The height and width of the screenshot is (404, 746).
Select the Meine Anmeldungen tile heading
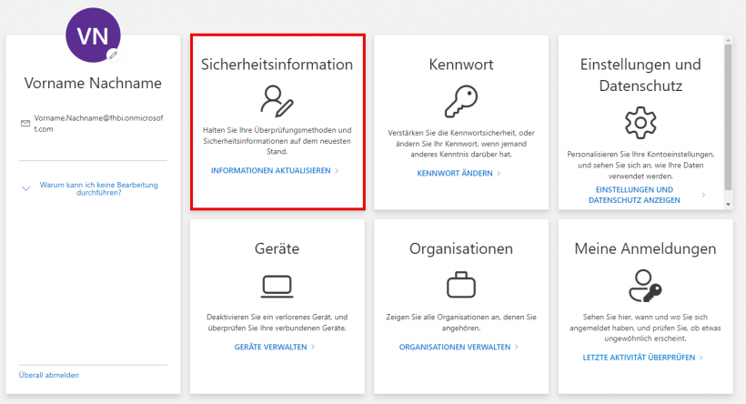click(x=645, y=248)
